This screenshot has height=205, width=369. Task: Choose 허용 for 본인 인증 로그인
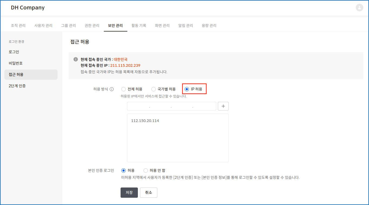(x=124, y=171)
